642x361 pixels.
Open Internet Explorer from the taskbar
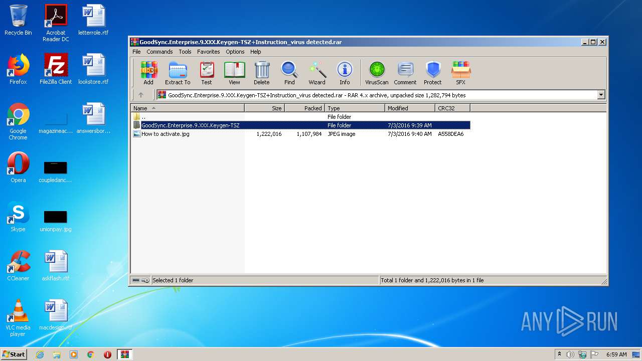pyautogui.click(x=40, y=354)
